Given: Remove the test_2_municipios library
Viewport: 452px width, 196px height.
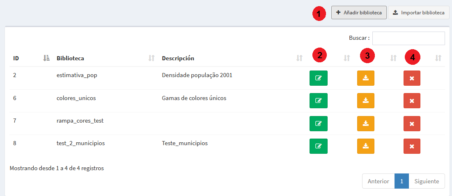Looking at the screenshot, I should [x=412, y=146].
